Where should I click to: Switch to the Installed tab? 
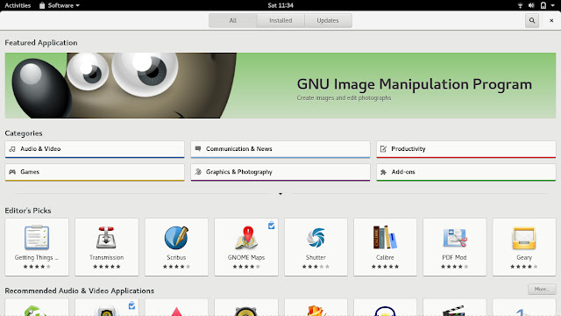pyautogui.click(x=280, y=20)
